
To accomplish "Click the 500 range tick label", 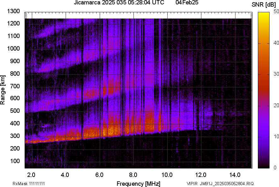I will tap(15, 111).
